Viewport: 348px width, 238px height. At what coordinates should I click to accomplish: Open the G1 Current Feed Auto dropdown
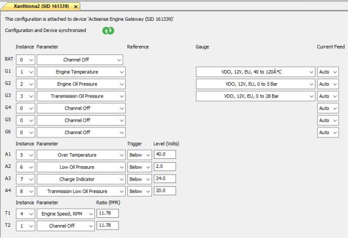pyautogui.click(x=328, y=72)
